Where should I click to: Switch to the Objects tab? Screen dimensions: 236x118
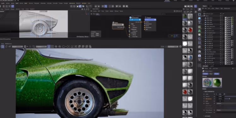point(204,6)
